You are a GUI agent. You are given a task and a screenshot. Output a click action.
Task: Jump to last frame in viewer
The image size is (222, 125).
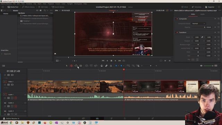120,61
